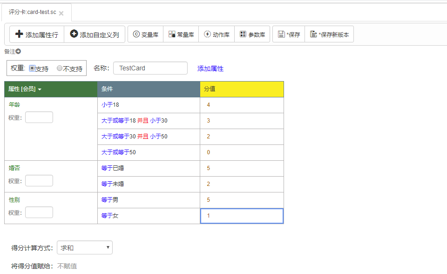Screen dimensions: 447x274
Task: Open the 变量库 variable library
Action: (145, 34)
